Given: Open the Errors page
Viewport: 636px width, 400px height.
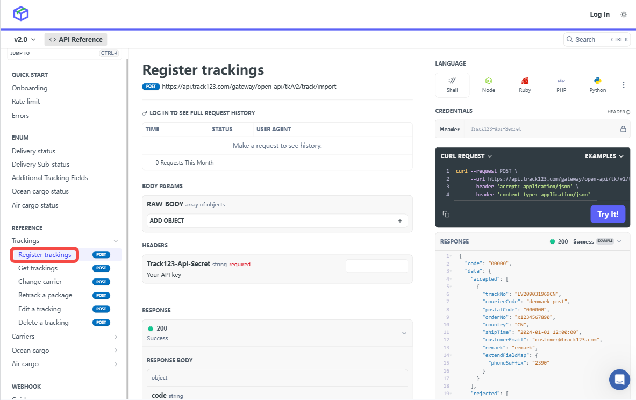Looking at the screenshot, I should (x=20, y=116).
